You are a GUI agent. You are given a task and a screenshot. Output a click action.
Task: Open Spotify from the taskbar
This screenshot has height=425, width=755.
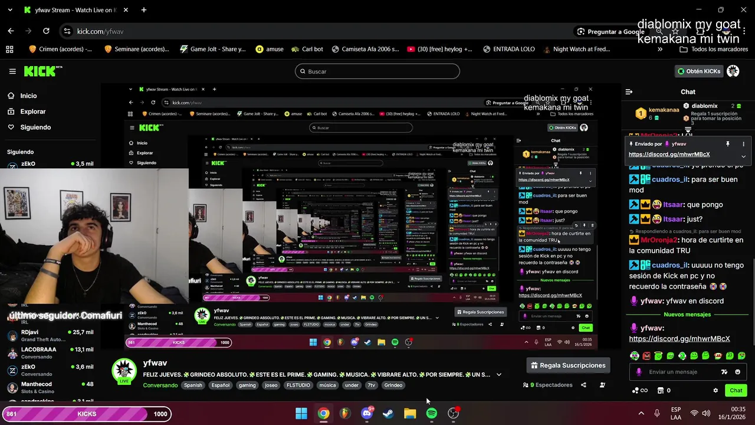432,414
